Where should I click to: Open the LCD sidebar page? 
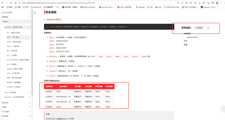pos(13,73)
